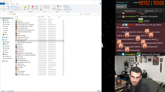
Task: Click the Search games field
Action: (92, 14)
